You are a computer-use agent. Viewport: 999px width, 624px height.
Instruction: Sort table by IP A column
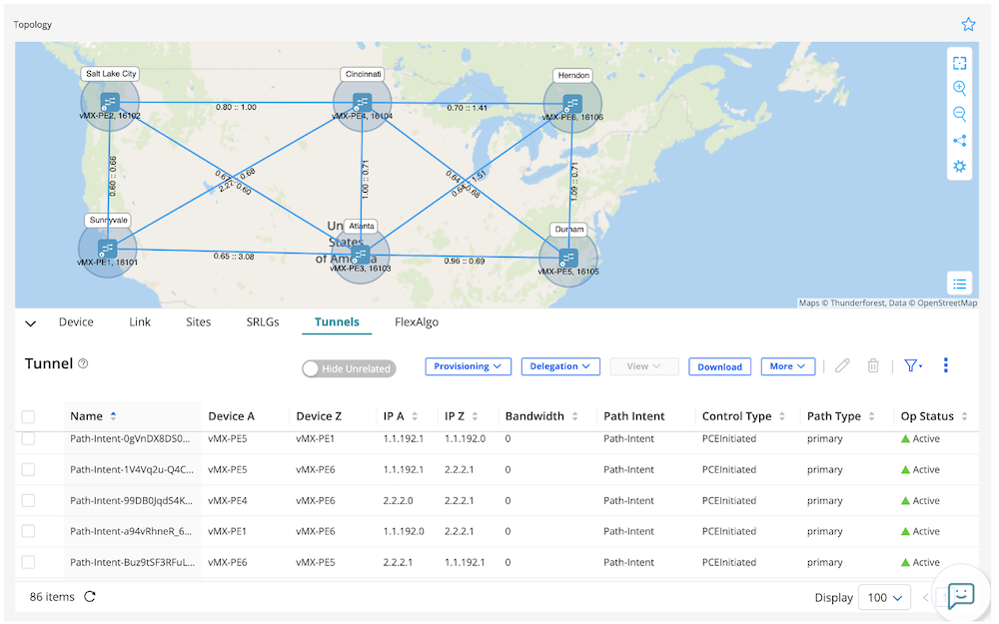click(x=415, y=415)
